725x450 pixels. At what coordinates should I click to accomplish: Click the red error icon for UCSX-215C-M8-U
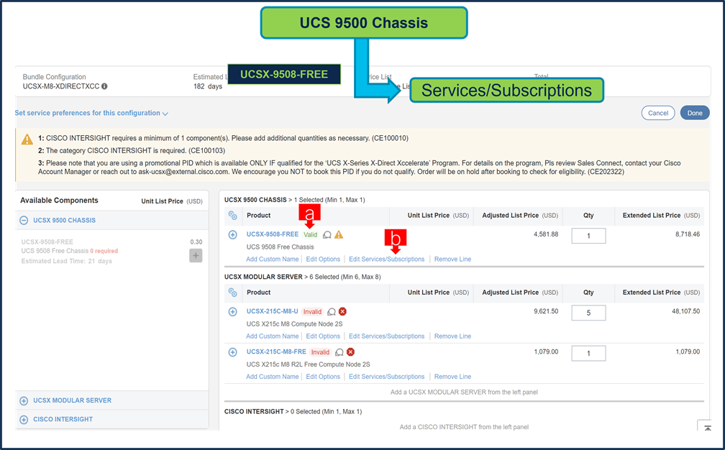[342, 311]
